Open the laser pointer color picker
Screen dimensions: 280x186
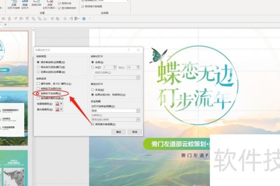point(59,109)
